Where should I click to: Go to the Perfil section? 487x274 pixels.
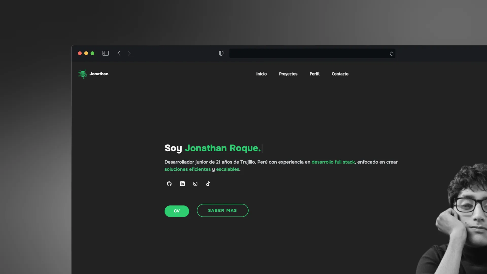coord(314,74)
